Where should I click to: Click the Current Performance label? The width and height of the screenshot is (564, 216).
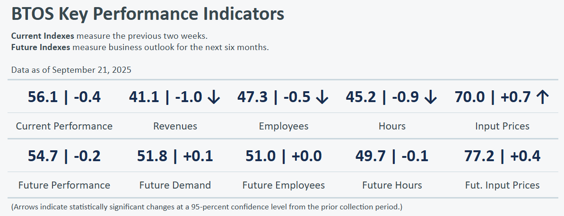point(64,126)
